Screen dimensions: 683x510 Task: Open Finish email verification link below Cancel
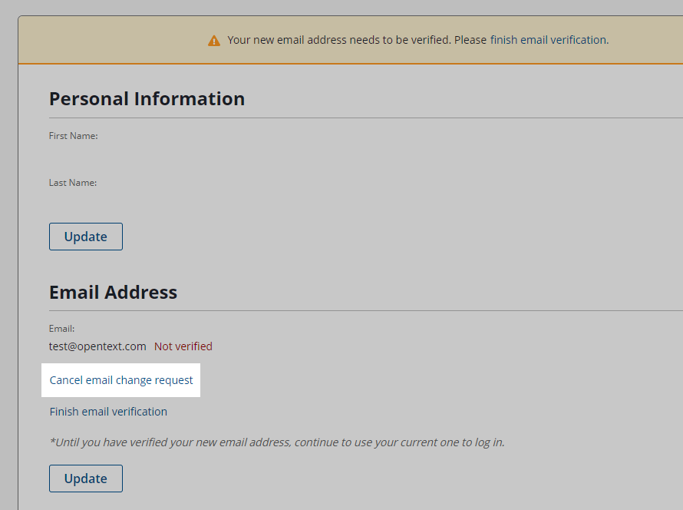pos(108,412)
